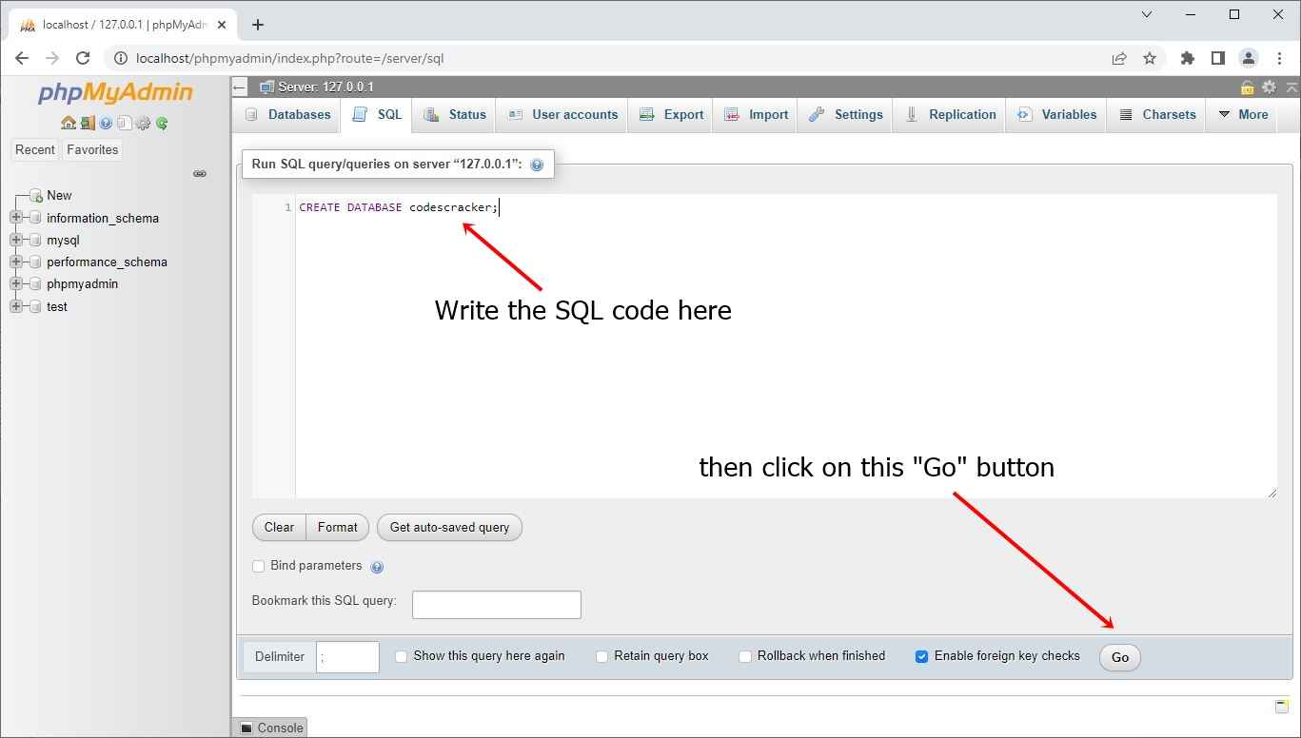Open browser extensions via the puzzle icon
The image size is (1301, 738).
[x=1187, y=58]
